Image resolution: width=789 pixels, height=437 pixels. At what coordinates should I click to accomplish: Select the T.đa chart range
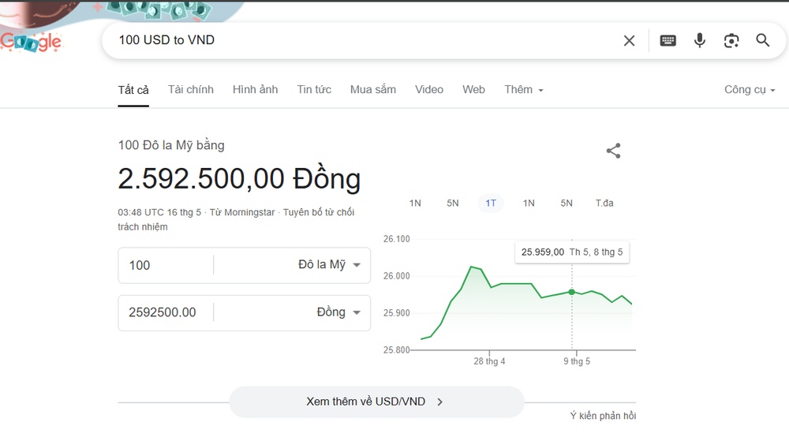click(604, 204)
